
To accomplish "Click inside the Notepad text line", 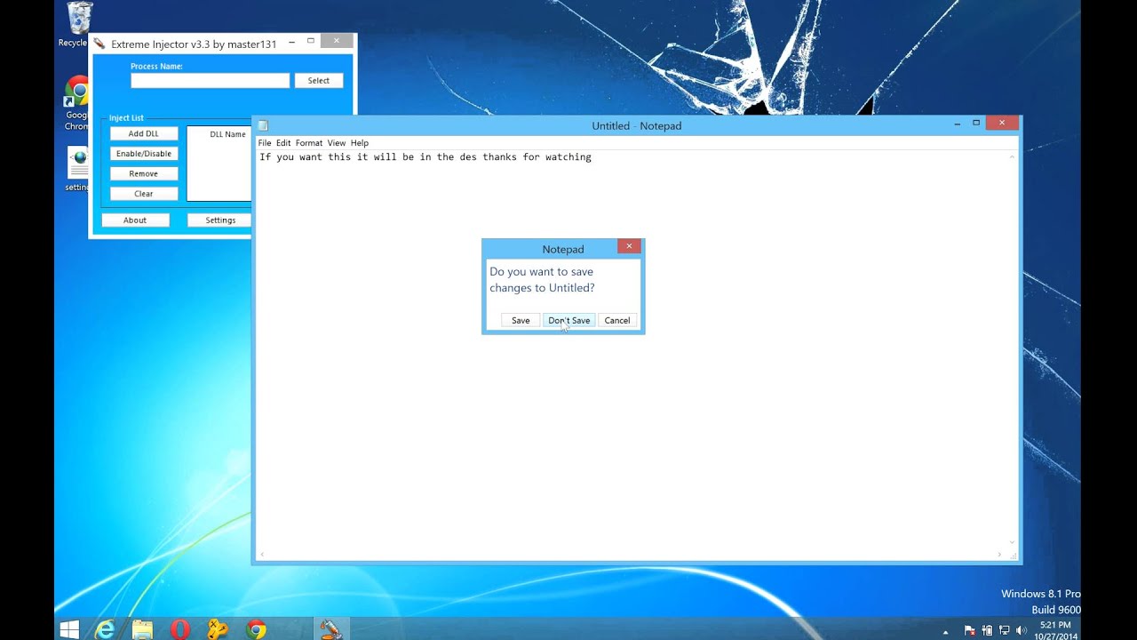I will click(x=425, y=157).
